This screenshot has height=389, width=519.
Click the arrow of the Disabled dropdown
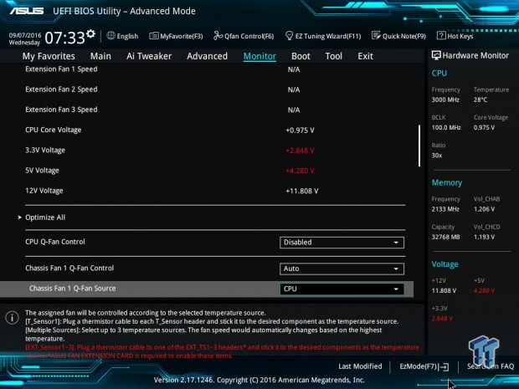396,243
